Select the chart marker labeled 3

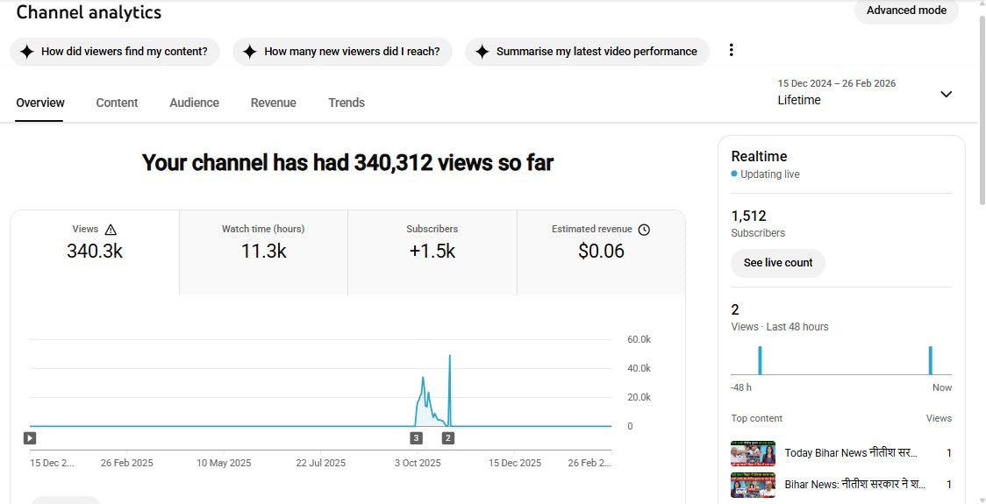coord(416,437)
